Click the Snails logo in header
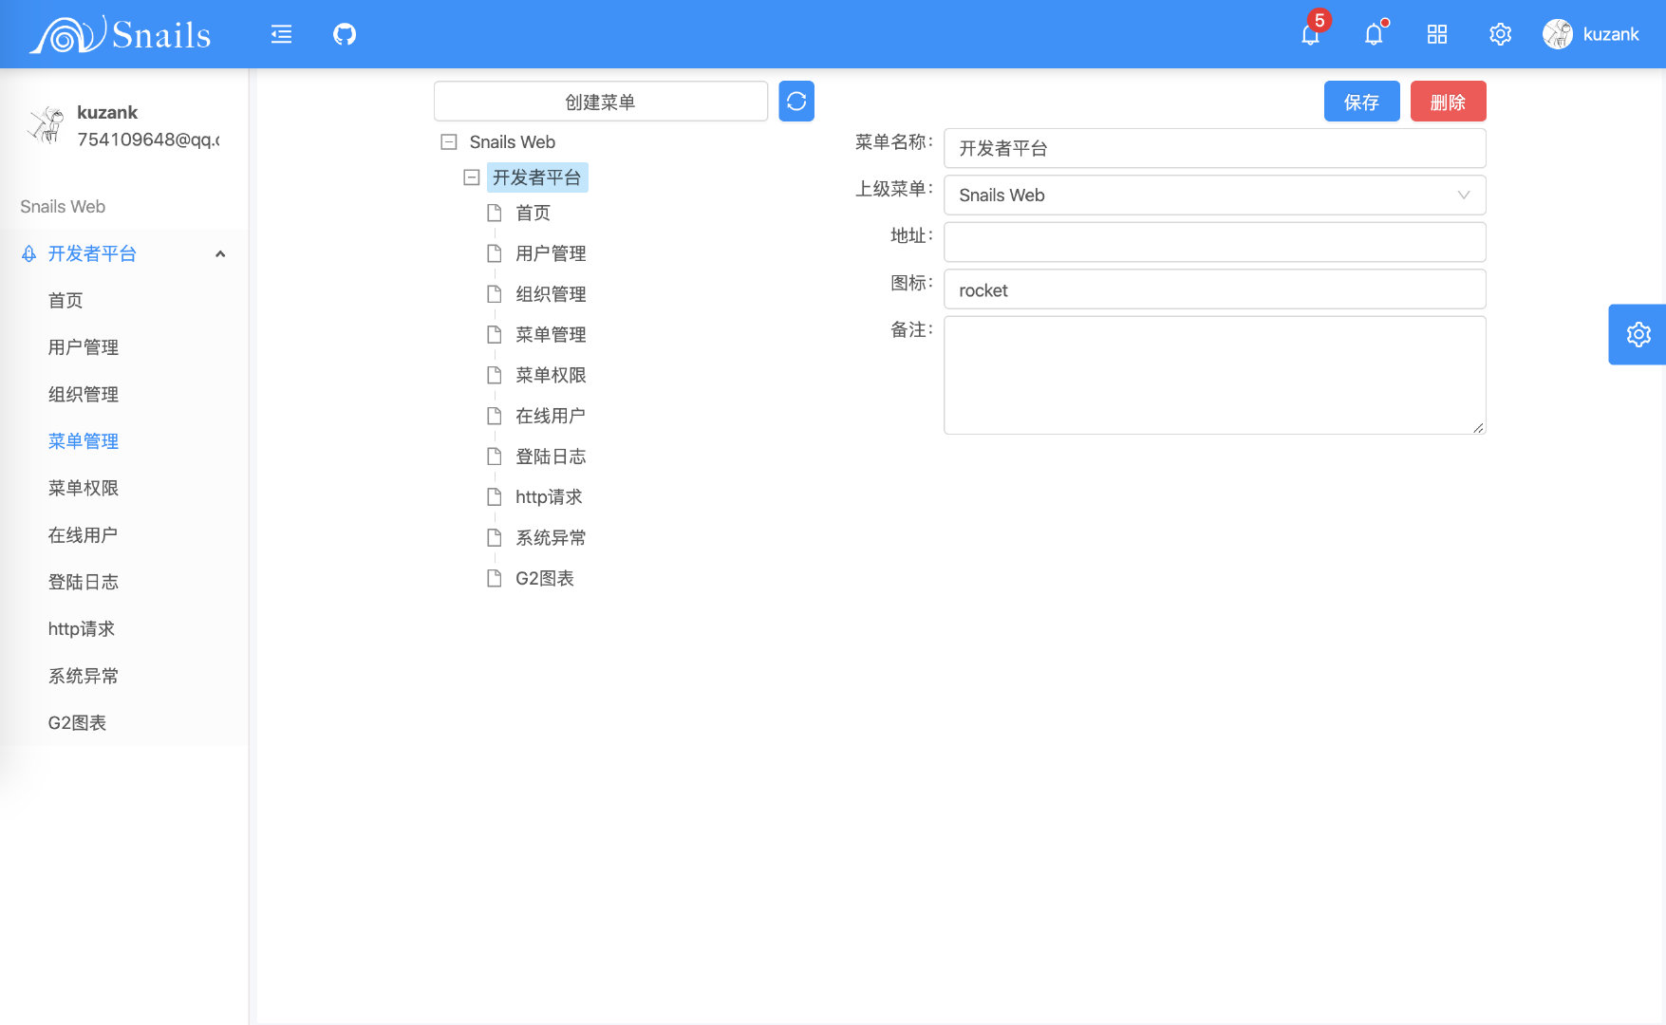The height and width of the screenshot is (1025, 1666). [x=121, y=34]
